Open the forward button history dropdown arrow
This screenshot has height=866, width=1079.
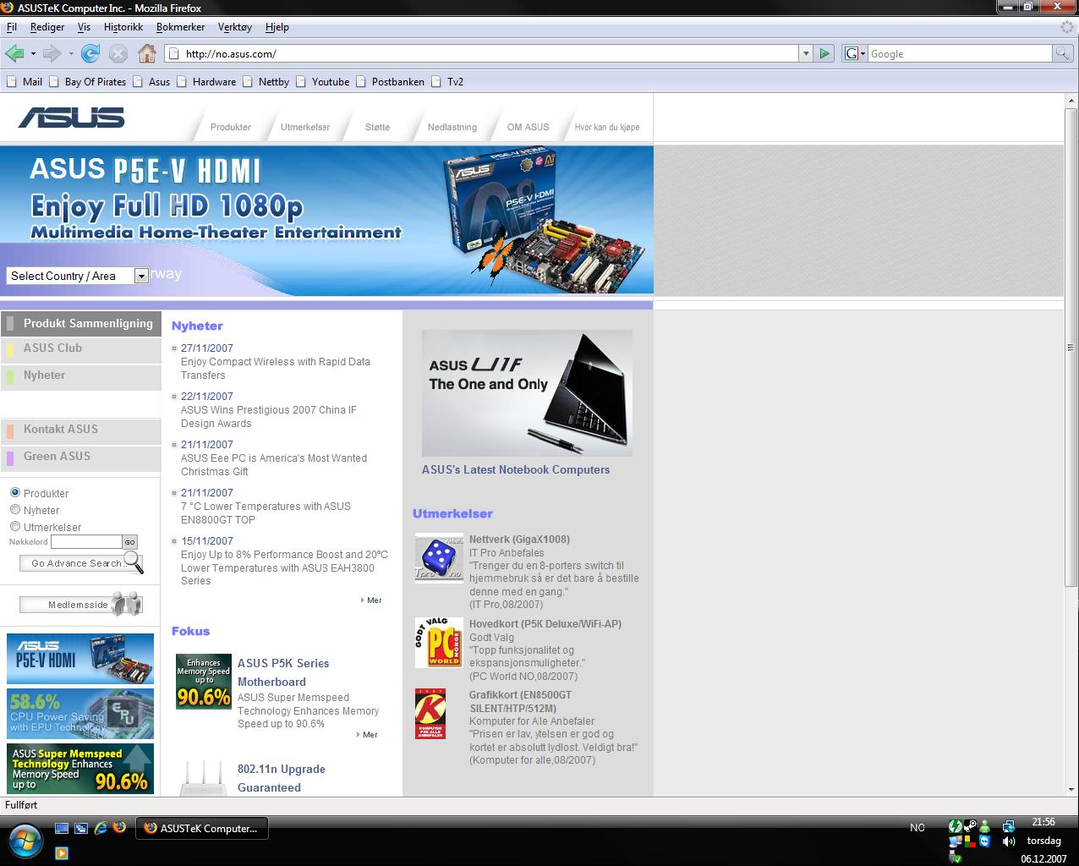(x=71, y=54)
